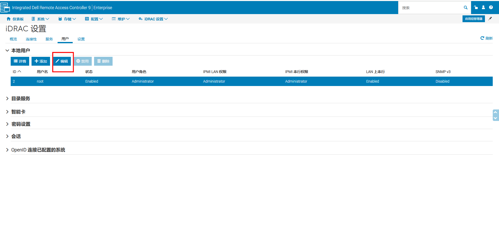This screenshot has width=499, height=239.
Task: Click the 编辑 edit button
Action: click(62, 61)
